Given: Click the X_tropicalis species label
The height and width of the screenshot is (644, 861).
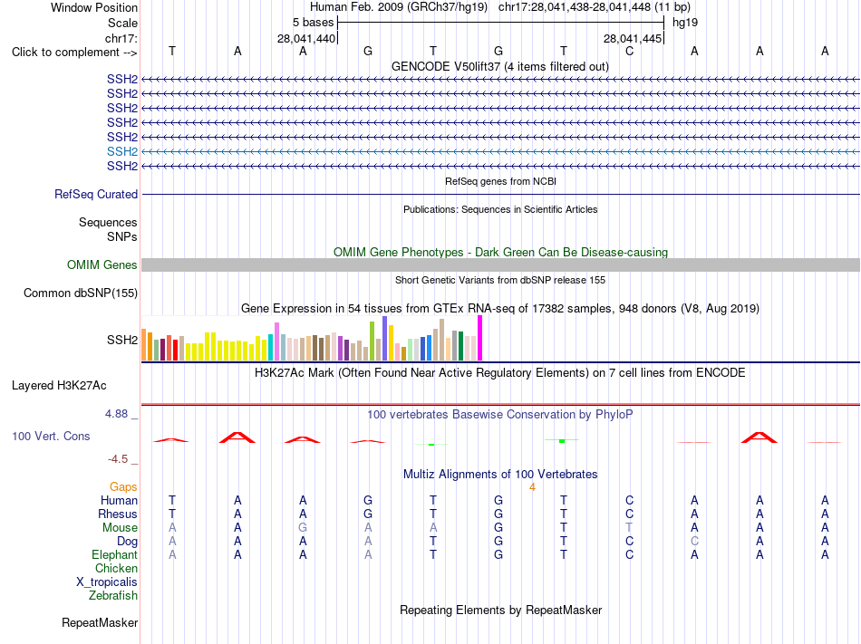Looking at the screenshot, I should tap(107, 582).
